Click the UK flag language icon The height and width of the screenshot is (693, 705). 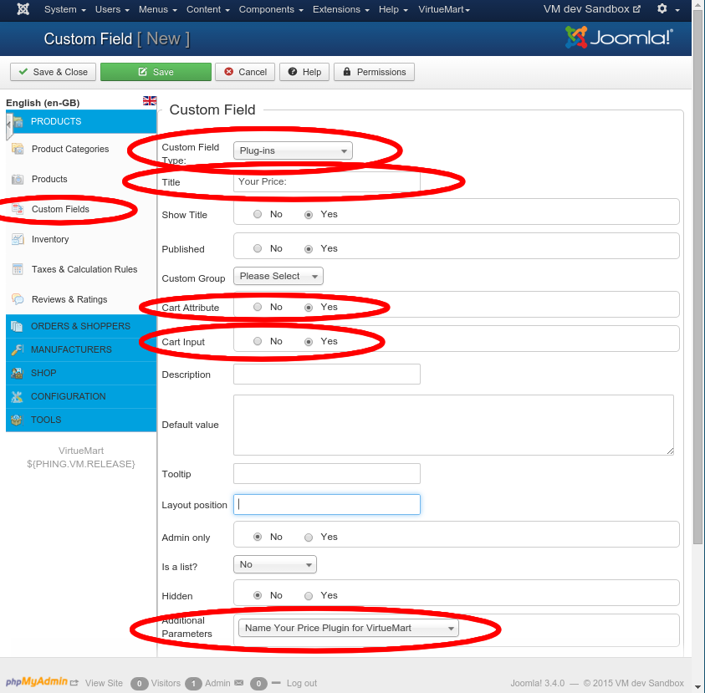point(150,101)
